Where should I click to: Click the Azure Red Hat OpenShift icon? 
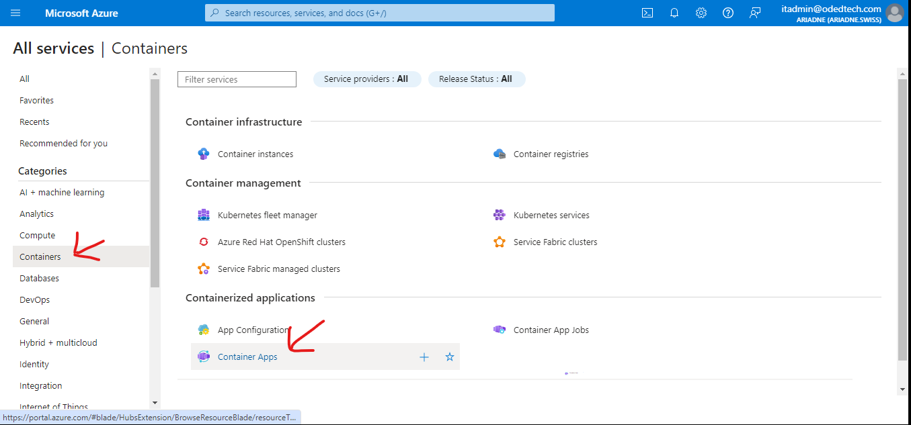coord(204,242)
